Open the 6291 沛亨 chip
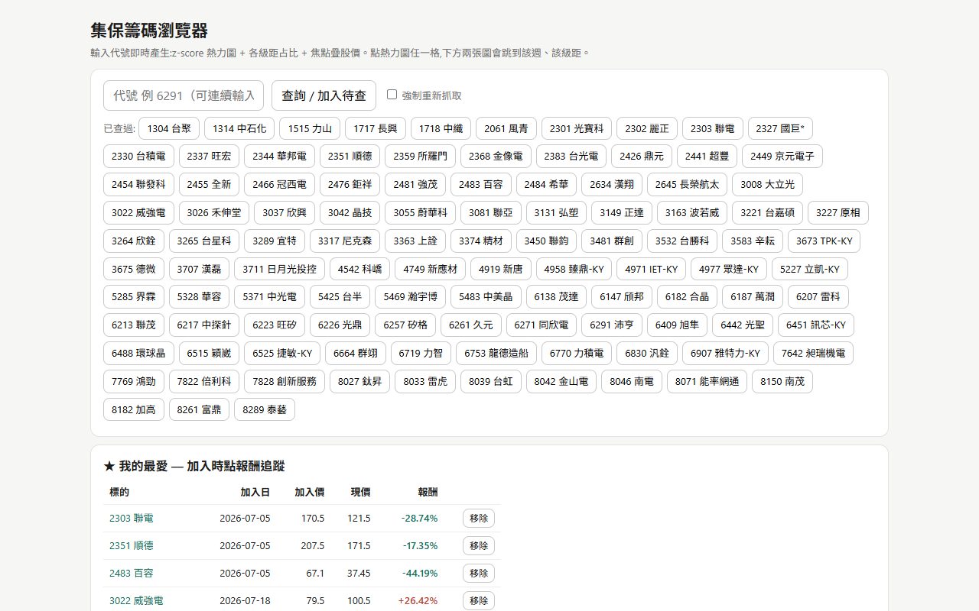 click(612, 325)
